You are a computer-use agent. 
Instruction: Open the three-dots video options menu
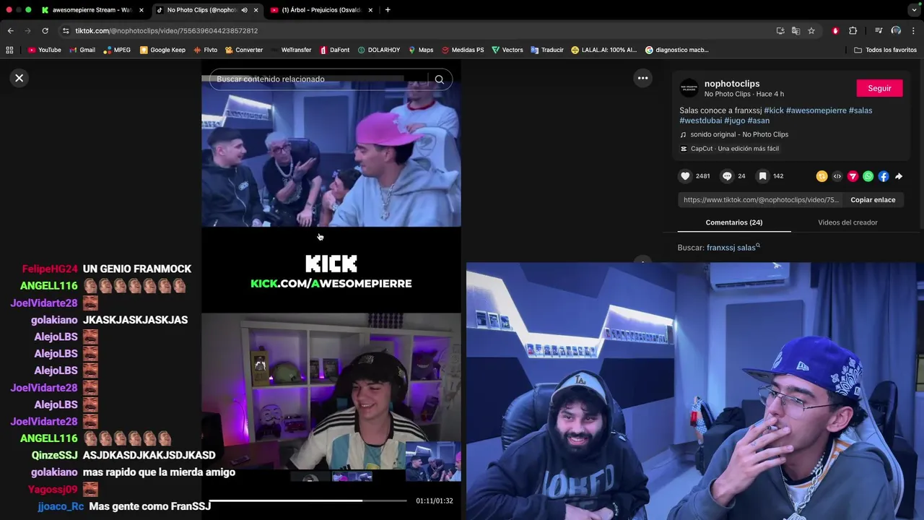pyautogui.click(x=642, y=78)
